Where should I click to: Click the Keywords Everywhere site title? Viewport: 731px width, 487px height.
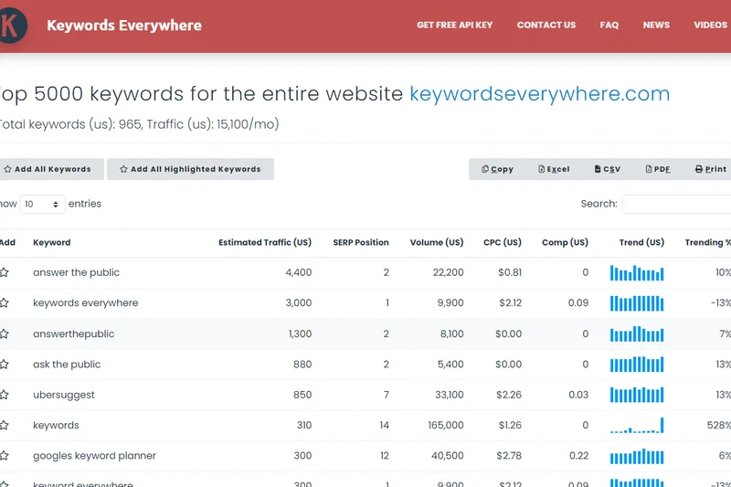point(124,26)
